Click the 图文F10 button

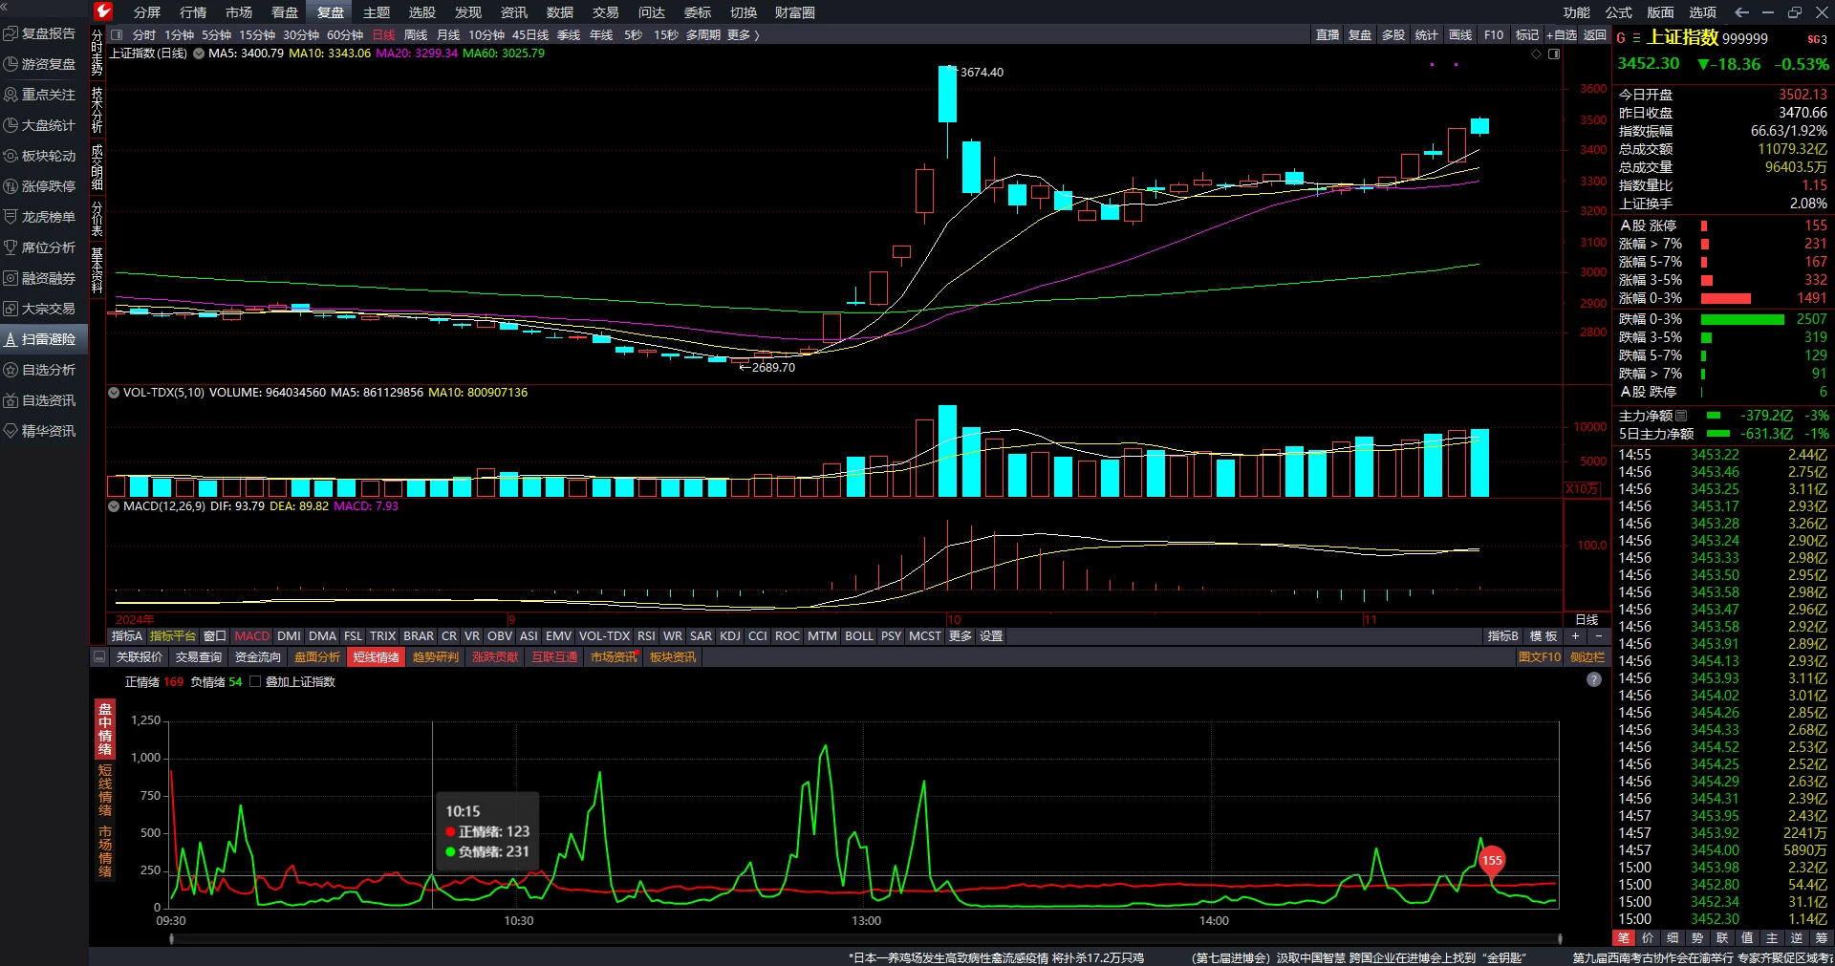pyautogui.click(x=1539, y=657)
